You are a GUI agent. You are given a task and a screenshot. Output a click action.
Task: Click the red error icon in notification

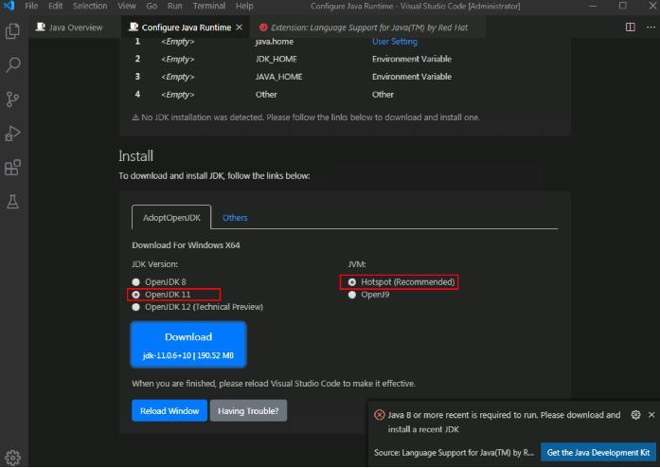[x=380, y=415]
